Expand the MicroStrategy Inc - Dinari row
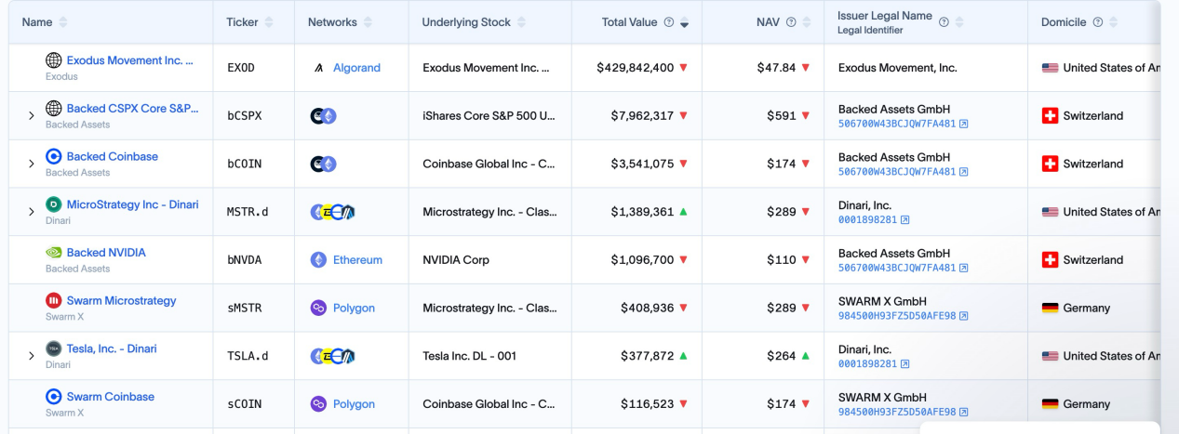This screenshot has width=1179, height=434. 31,212
